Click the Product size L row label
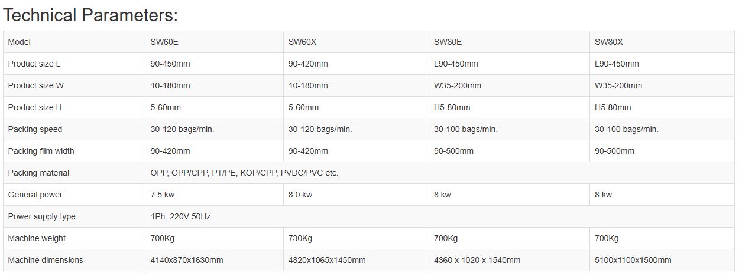This screenshot has width=742, height=280. (74, 64)
